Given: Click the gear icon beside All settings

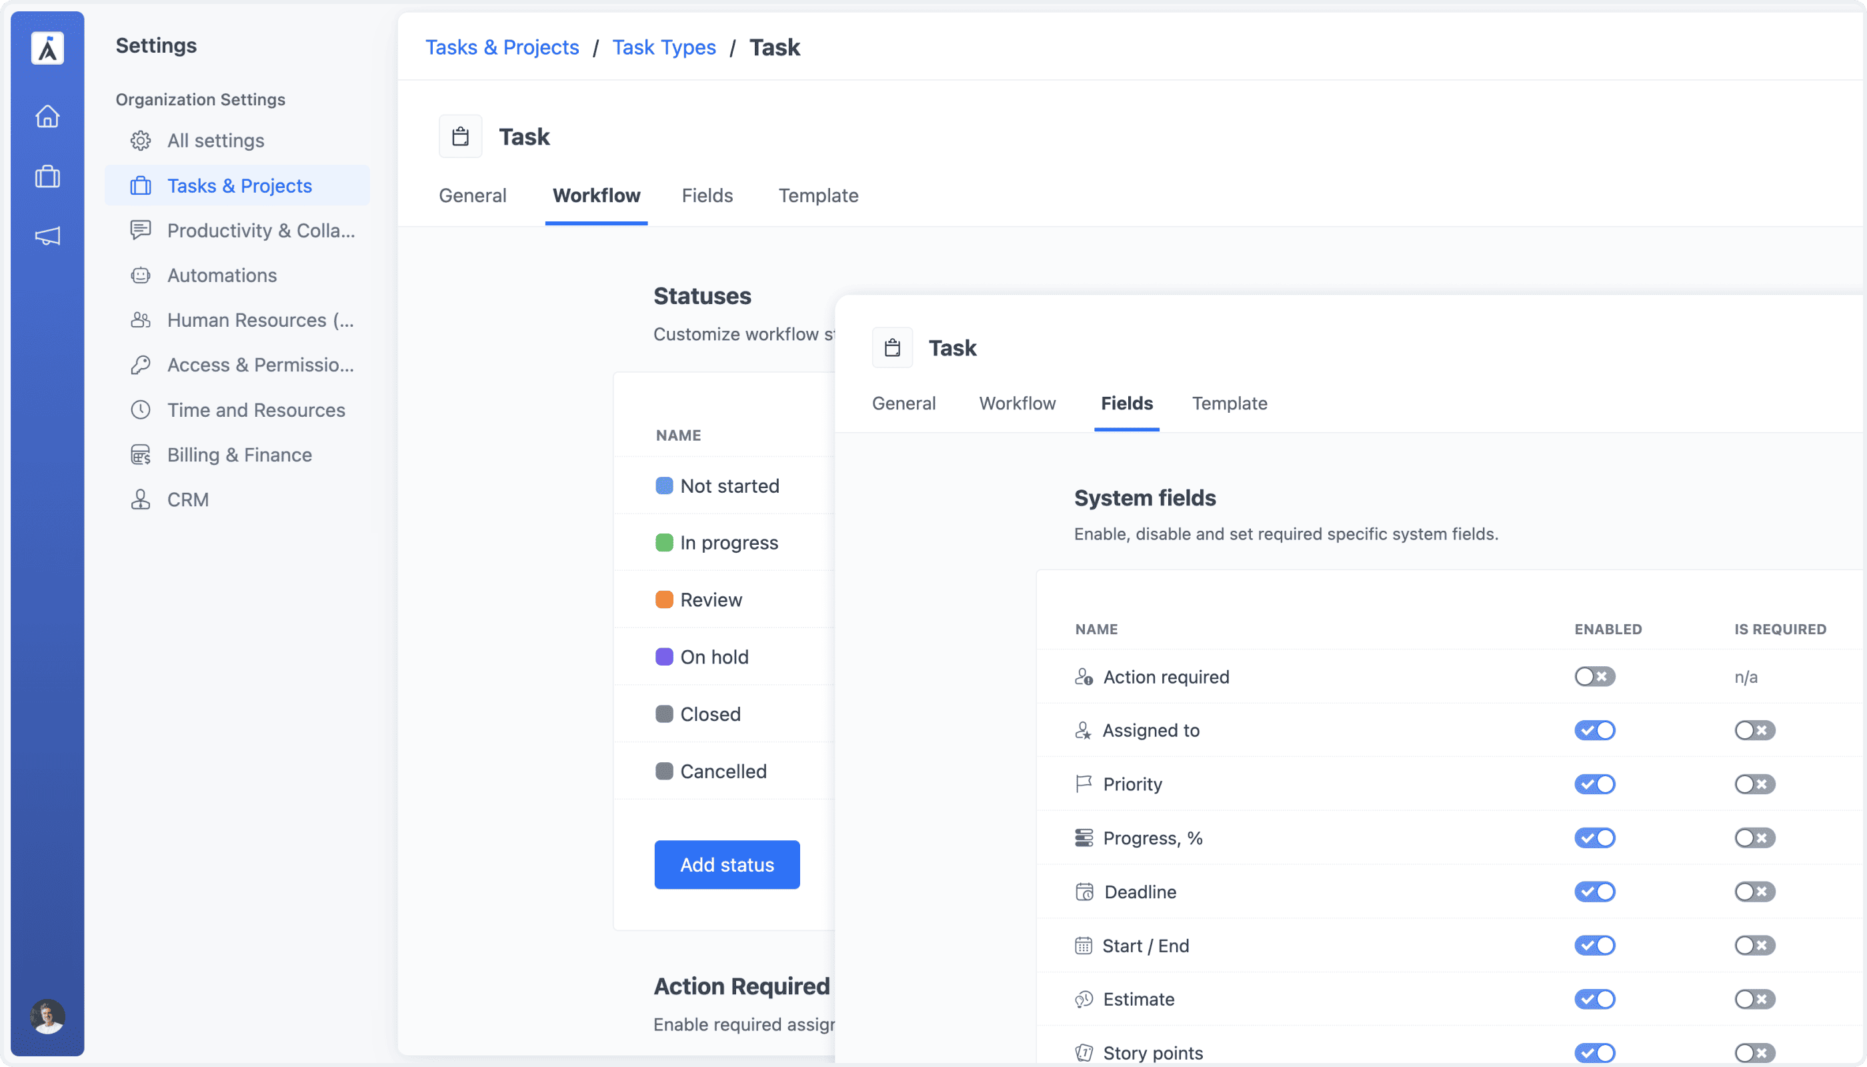Looking at the screenshot, I should 141,141.
